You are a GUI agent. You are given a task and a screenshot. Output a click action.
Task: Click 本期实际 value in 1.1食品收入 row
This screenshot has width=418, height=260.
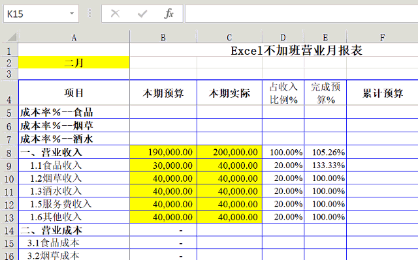229,166
